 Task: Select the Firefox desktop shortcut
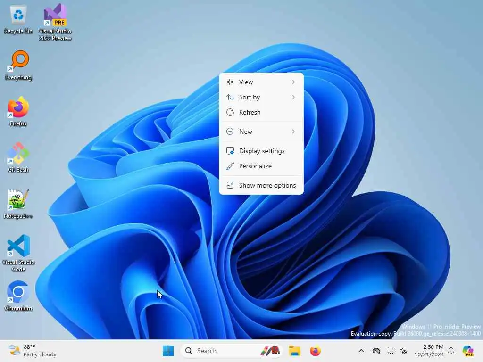(x=18, y=111)
